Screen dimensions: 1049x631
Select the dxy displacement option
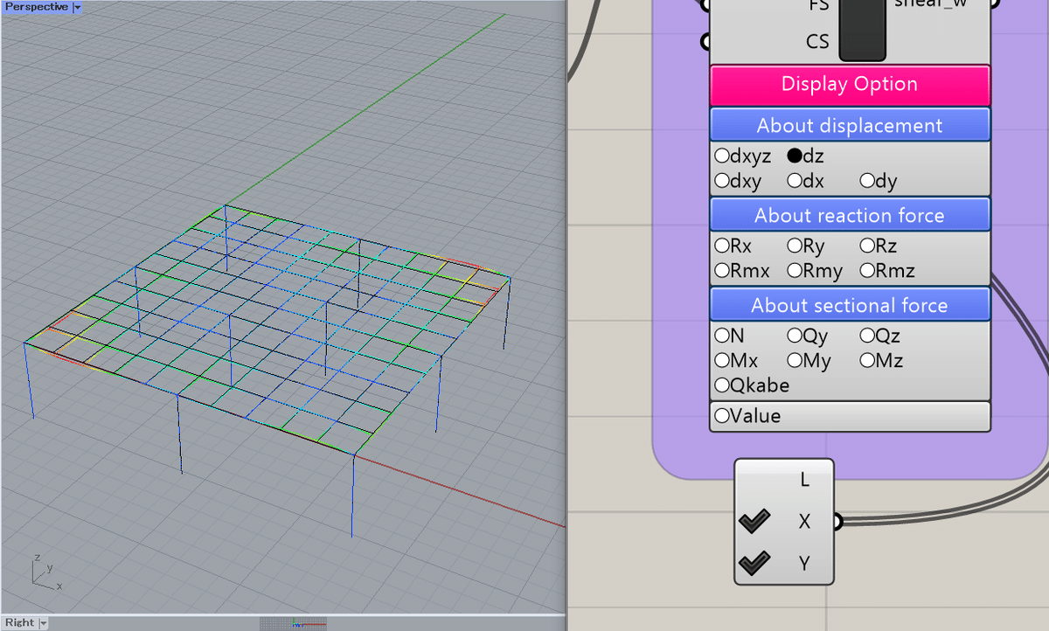pyautogui.click(x=722, y=181)
